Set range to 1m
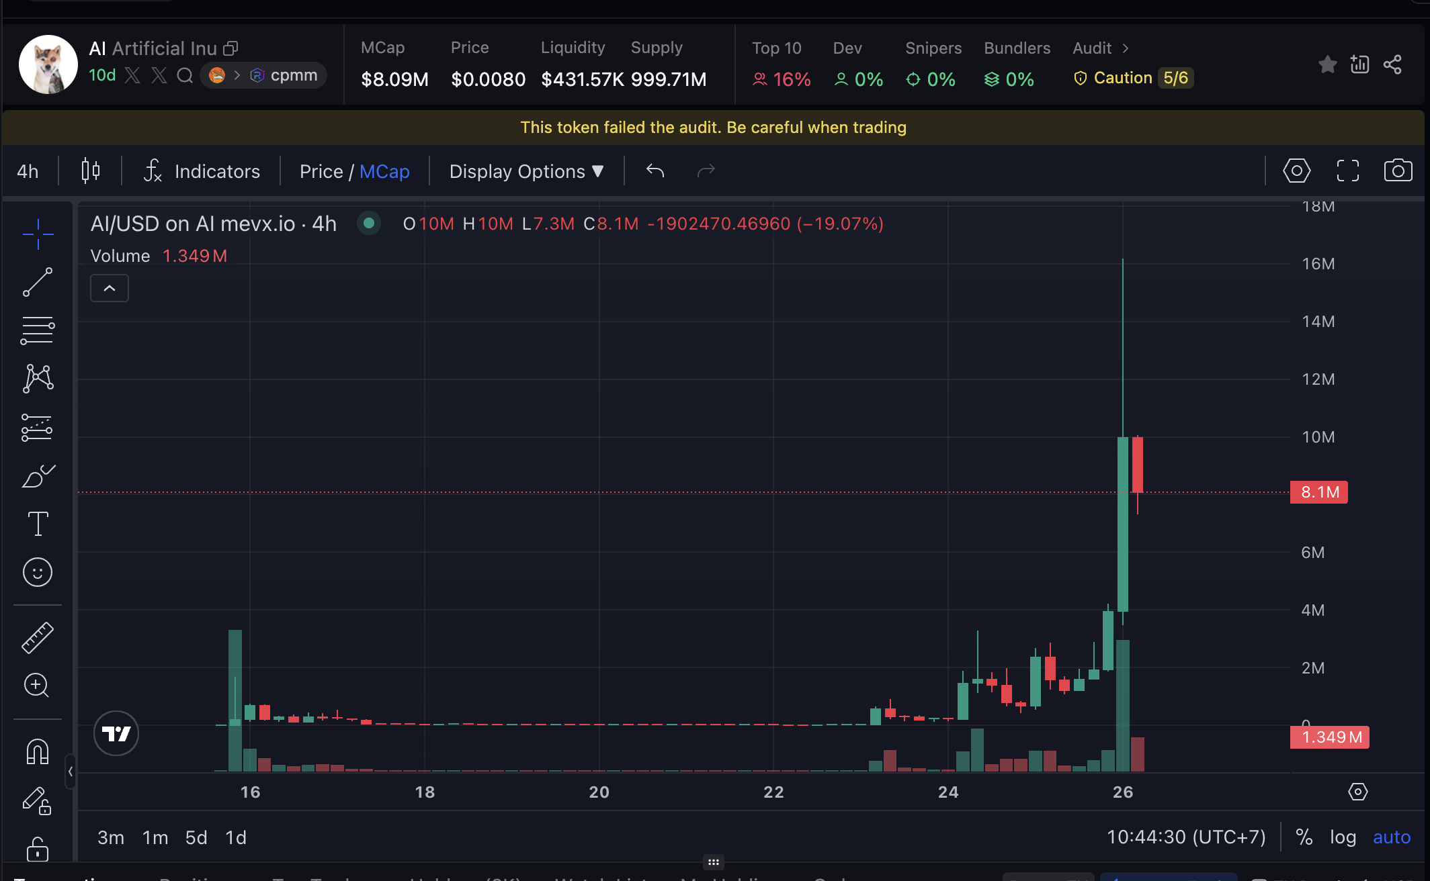This screenshot has height=881, width=1430. coord(155,837)
